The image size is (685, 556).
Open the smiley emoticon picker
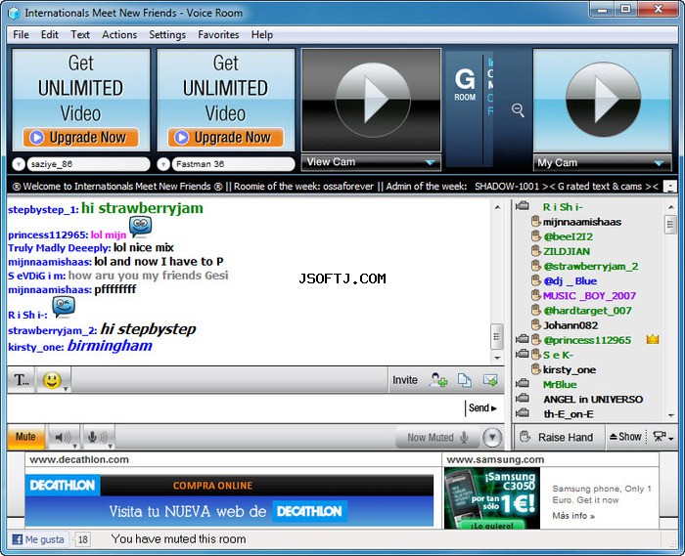[x=54, y=380]
